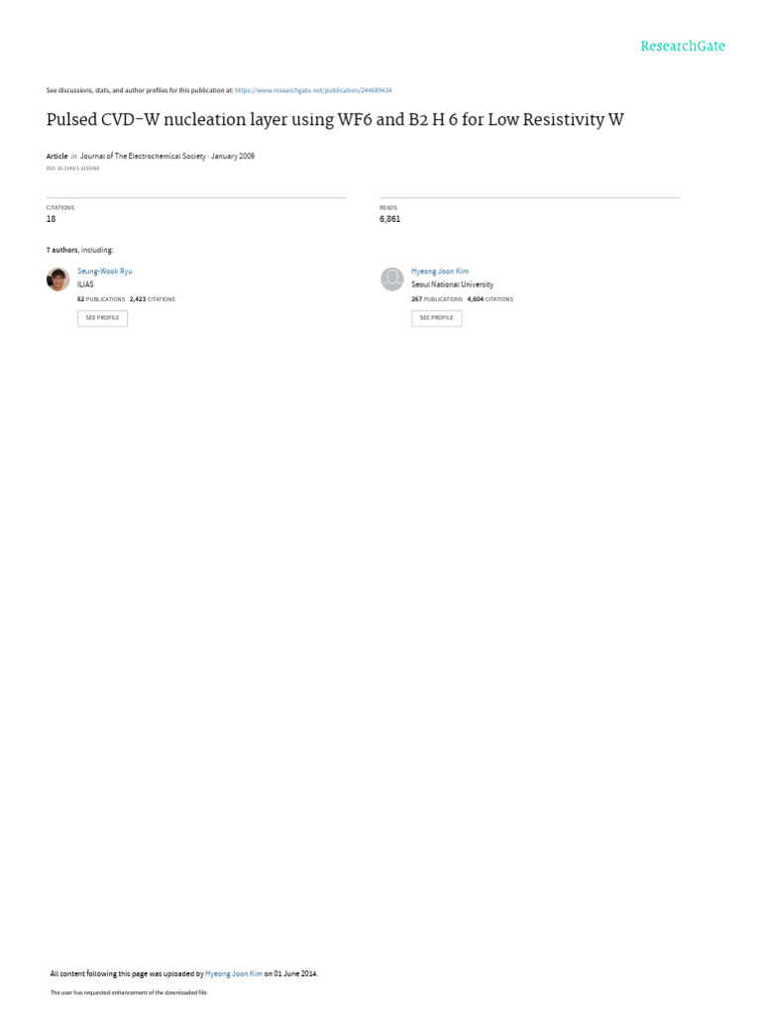Click Hyeong Joon Kim's placeholder avatar icon

(x=392, y=280)
